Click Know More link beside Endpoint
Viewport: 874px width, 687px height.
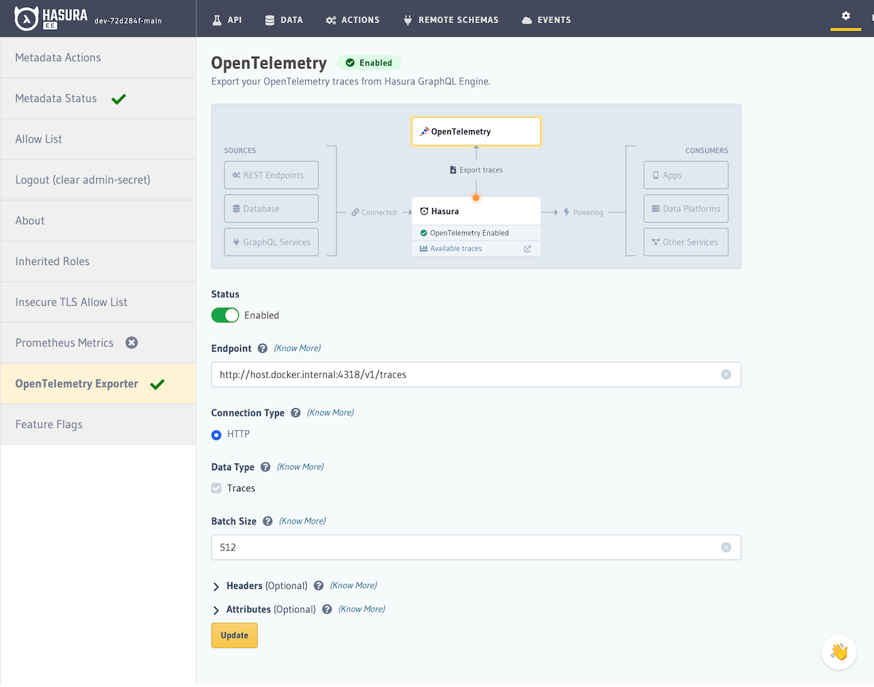(297, 349)
